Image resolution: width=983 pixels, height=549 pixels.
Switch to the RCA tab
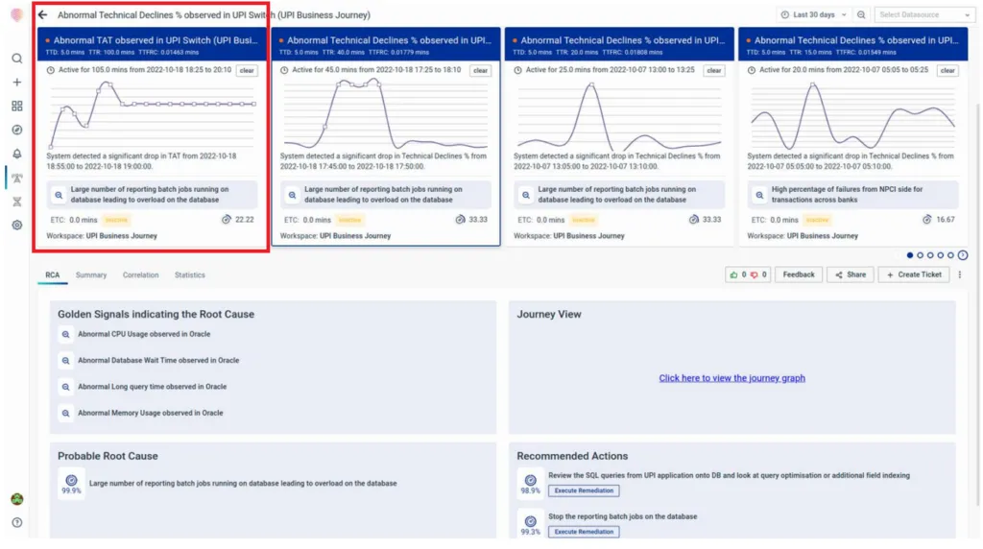click(53, 275)
